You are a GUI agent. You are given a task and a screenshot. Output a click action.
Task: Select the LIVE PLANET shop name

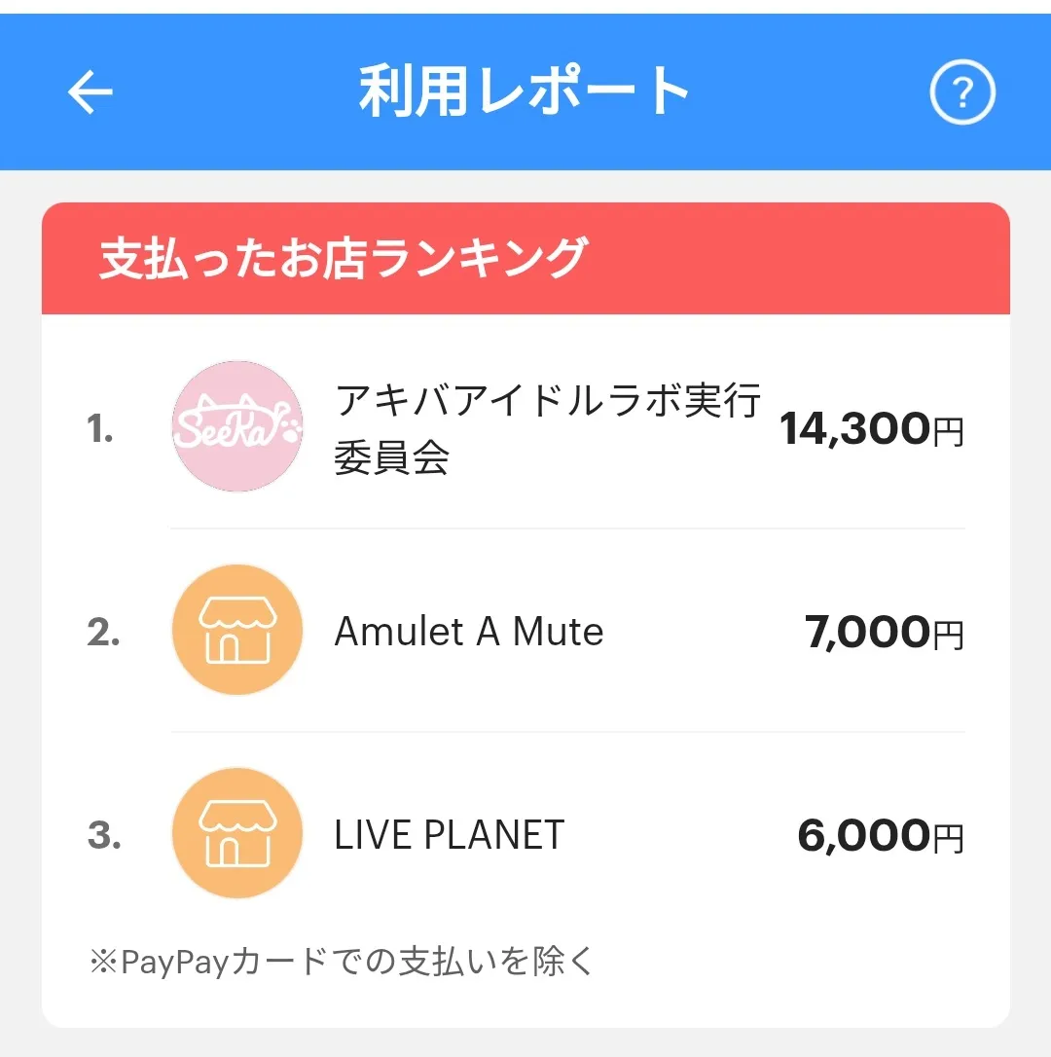pyautogui.click(x=449, y=835)
